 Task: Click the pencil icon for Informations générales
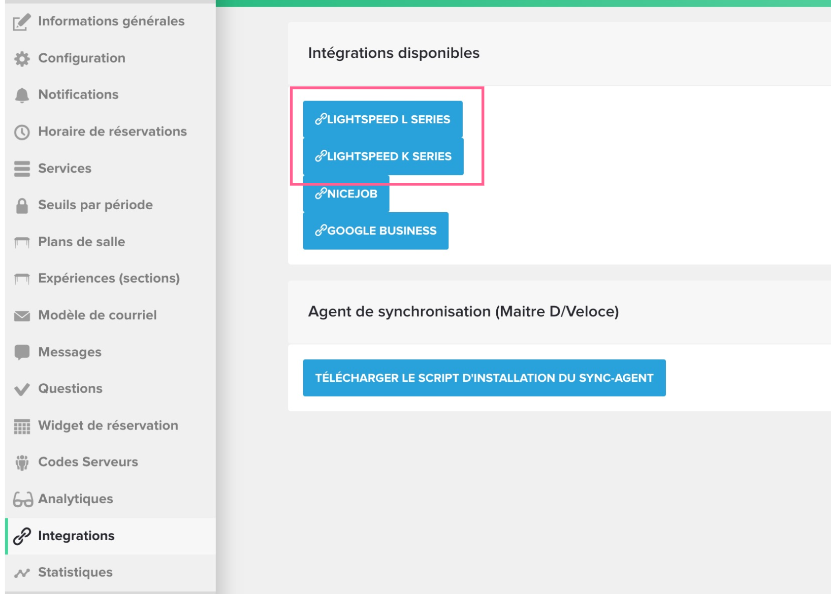22,22
